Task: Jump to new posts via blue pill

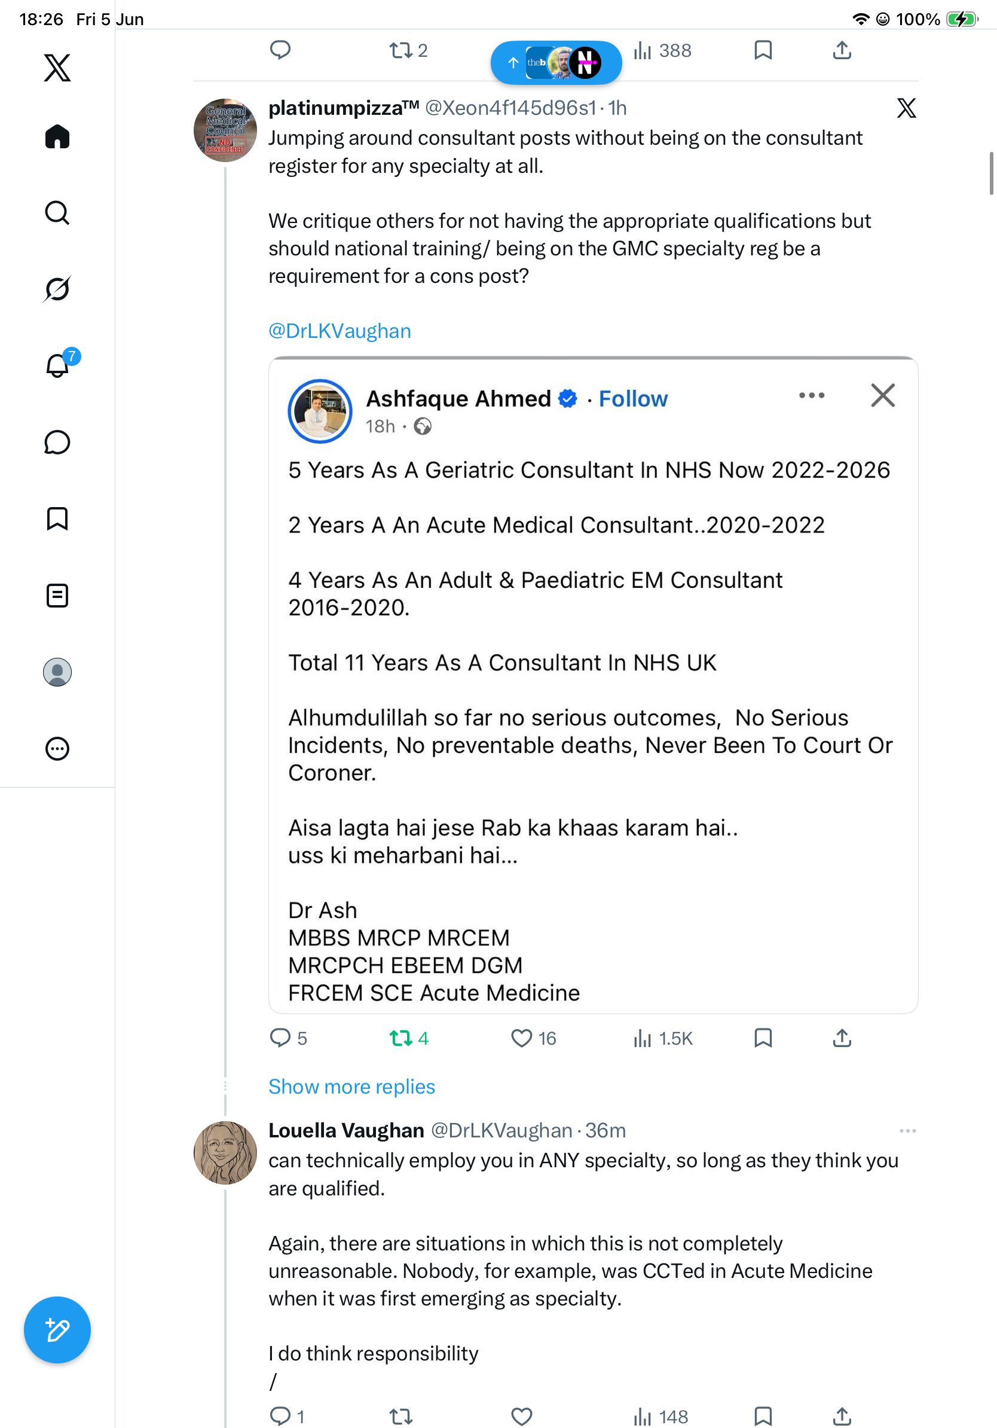Action: point(556,62)
